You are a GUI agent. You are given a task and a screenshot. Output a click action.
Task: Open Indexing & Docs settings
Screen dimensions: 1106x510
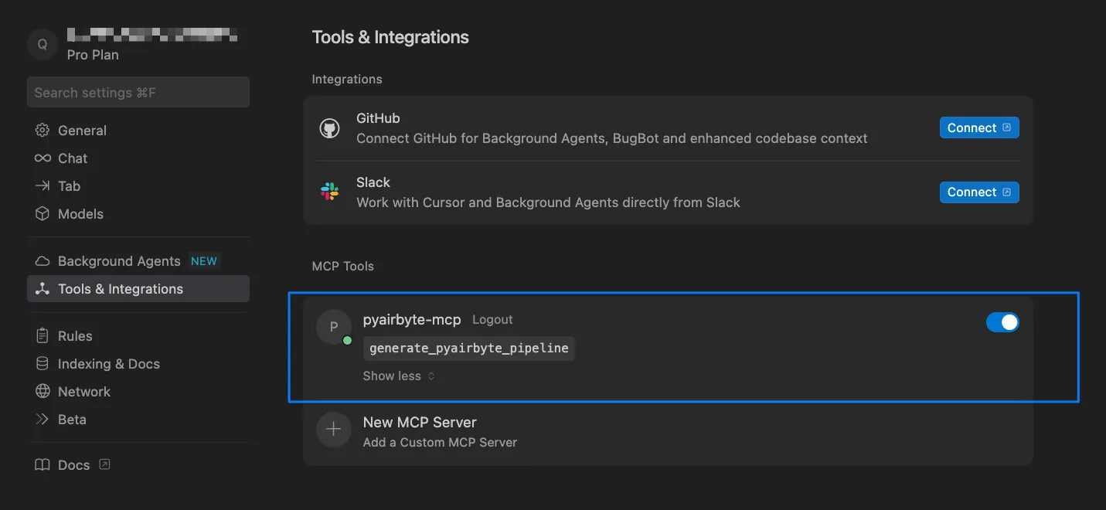point(138,364)
